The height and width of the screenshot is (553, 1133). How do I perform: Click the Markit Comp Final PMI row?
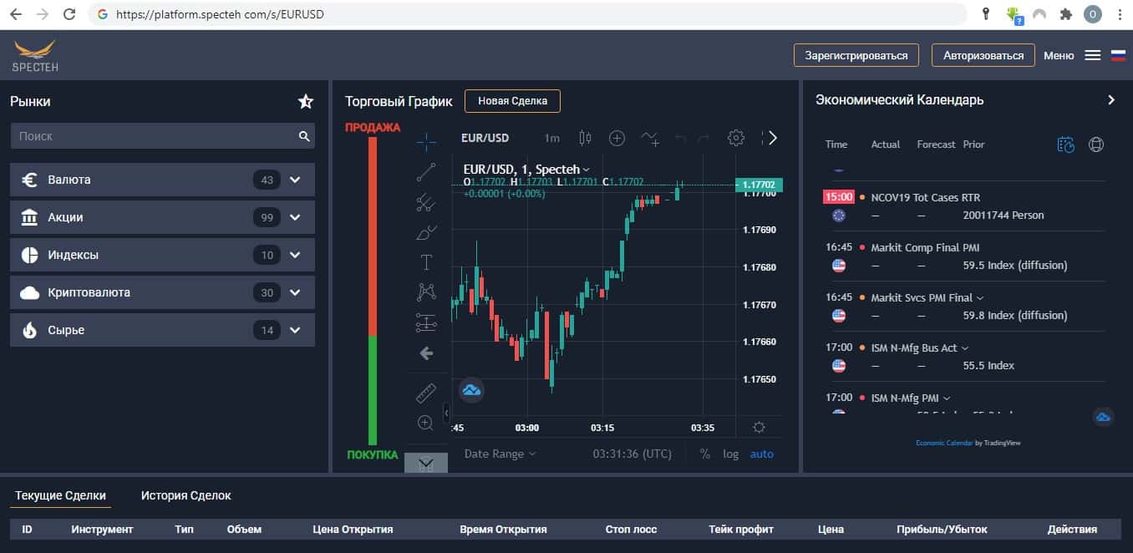pyautogui.click(x=963, y=256)
